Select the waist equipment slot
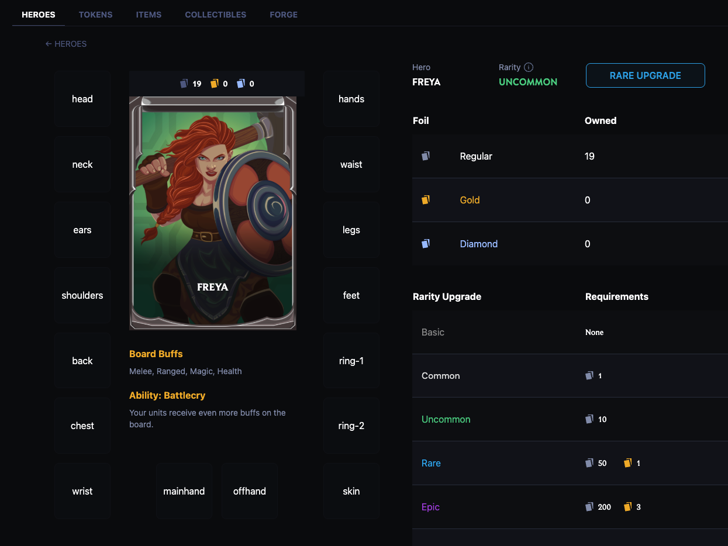 click(351, 164)
